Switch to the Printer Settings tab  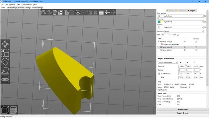pos(37,8)
